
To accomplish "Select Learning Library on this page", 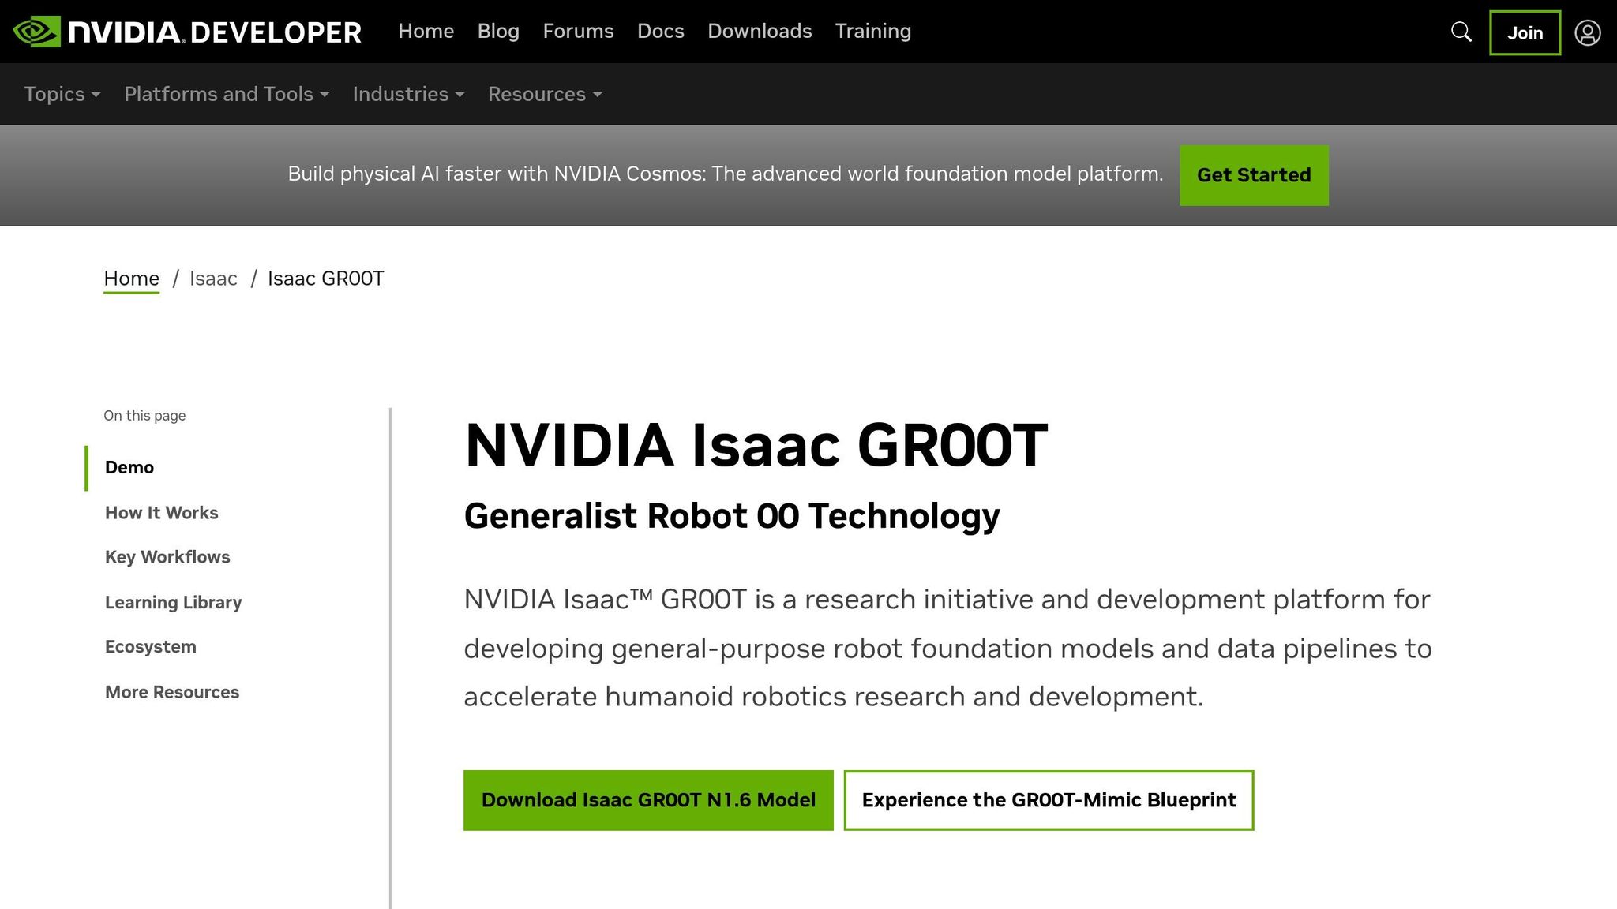I will coord(173,602).
